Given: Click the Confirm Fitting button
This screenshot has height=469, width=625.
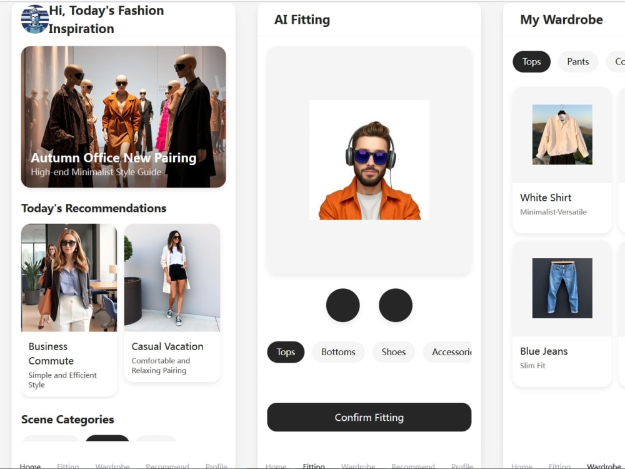Looking at the screenshot, I should [x=369, y=417].
